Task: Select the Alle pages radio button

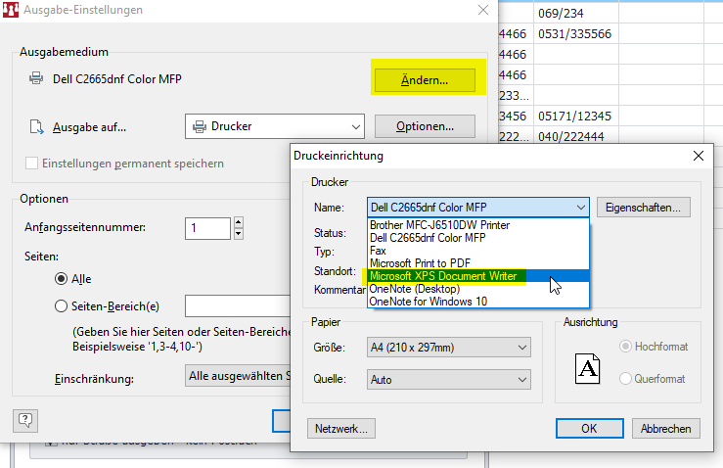Action: pos(62,279)
